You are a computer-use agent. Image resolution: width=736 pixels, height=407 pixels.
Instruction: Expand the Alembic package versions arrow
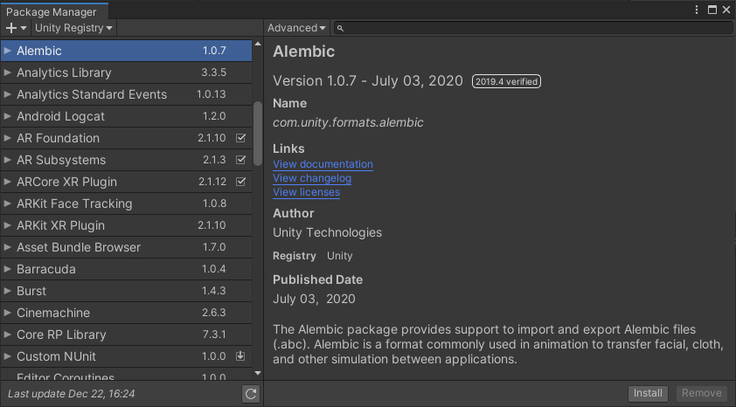pyautogui.click(x=8, y=51)
